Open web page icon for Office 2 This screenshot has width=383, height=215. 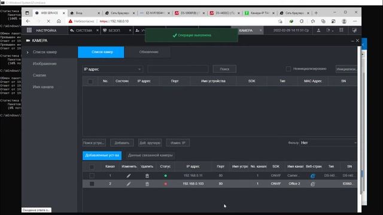pos(312,184)
